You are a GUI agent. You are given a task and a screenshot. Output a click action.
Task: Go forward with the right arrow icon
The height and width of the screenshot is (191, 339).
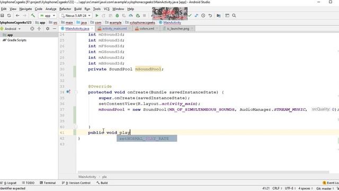coord(24,15)
